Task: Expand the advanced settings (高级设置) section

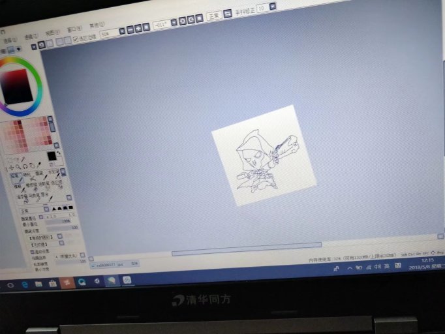Action: 40,251
